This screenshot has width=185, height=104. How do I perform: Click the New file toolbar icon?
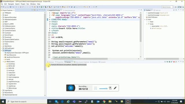[x=2, y=7]
